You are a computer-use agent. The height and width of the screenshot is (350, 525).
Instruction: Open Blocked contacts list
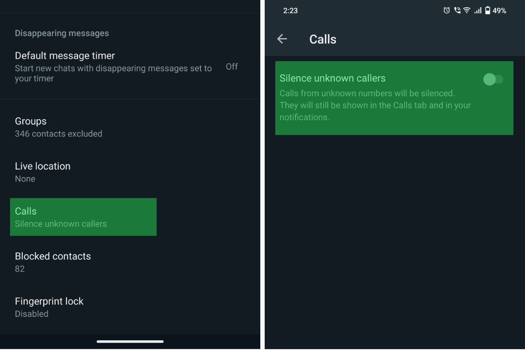coord(130,262)
